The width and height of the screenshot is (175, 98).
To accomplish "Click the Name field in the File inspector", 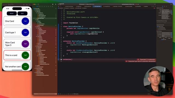I will click(x=167, y=10).
